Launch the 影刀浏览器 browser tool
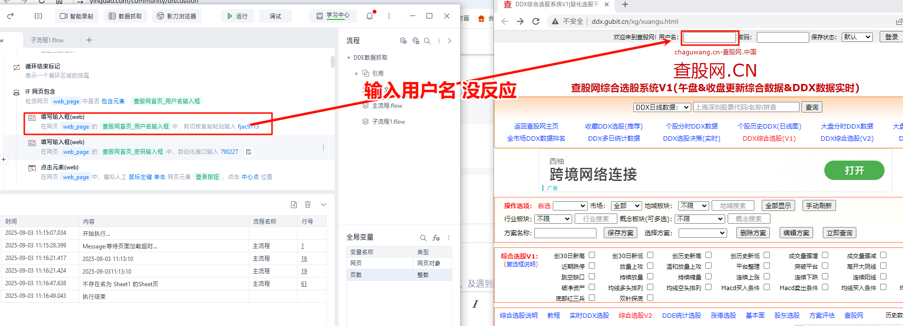The width and height of the screenshot is (903, 326). [177, 16]
